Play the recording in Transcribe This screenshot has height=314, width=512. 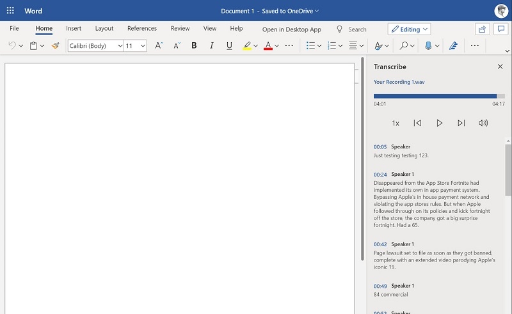coord(439,123)
